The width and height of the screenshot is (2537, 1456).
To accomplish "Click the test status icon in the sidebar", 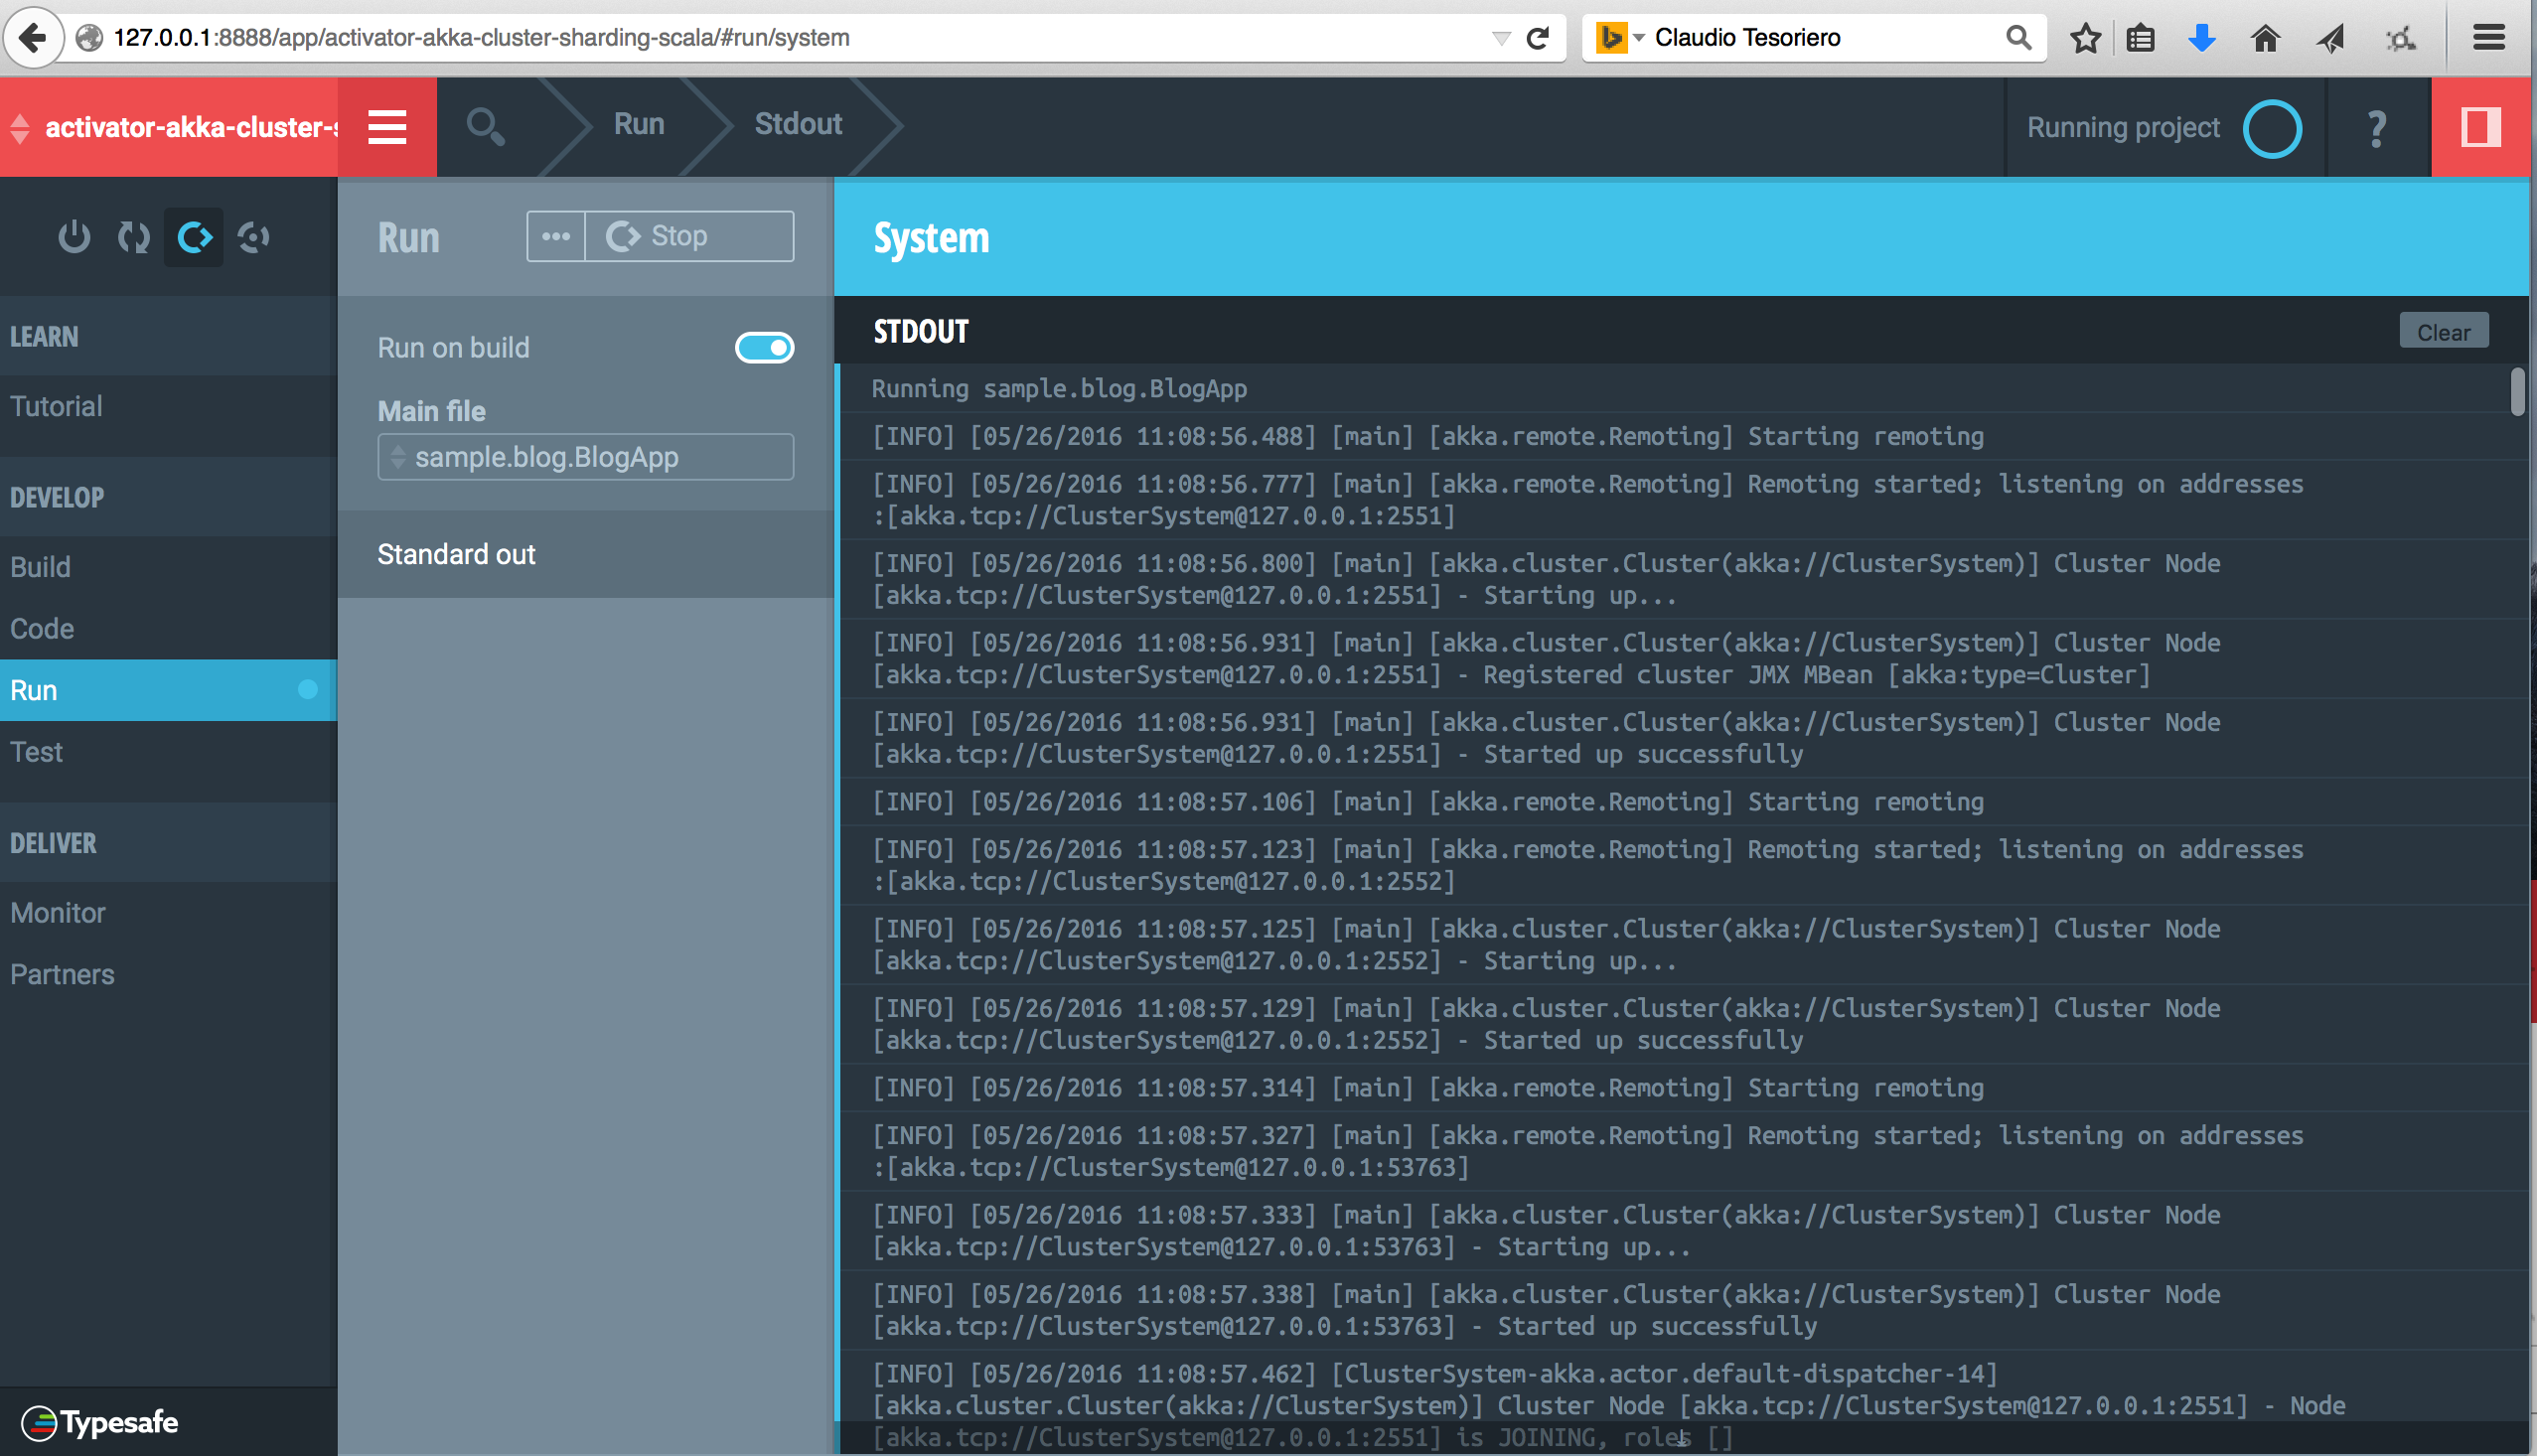I will point(254,237).
